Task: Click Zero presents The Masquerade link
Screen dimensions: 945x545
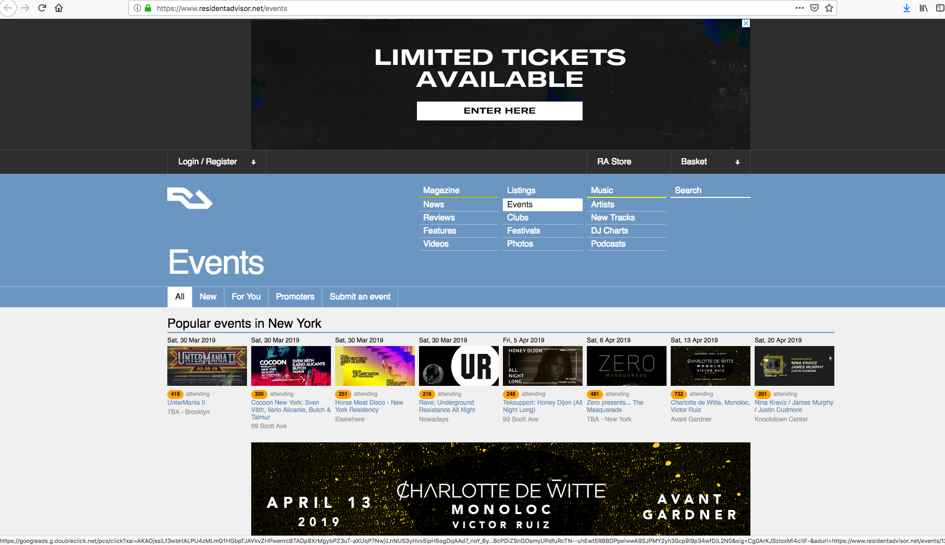Action: 615,406
